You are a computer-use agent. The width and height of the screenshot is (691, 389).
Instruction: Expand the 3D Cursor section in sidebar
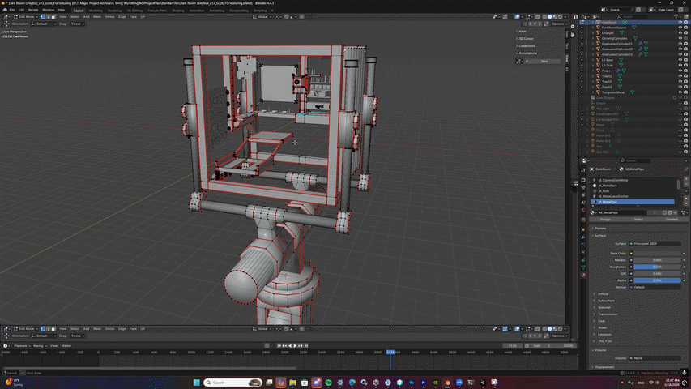tap(525, 38)
